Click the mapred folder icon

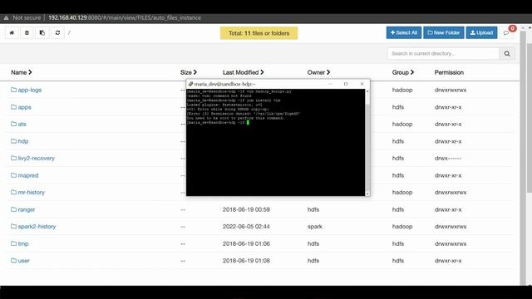click(x=13, y=175)
